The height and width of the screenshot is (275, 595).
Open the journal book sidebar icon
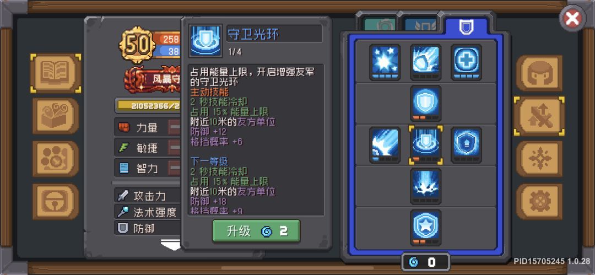click(56, 73)
